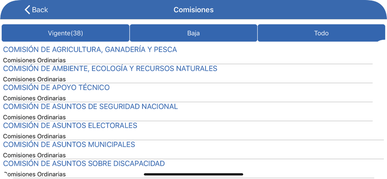The image size is (387, 179).
Task: Tap the iOS home indicator bar
Action: (x=193, y=174)
